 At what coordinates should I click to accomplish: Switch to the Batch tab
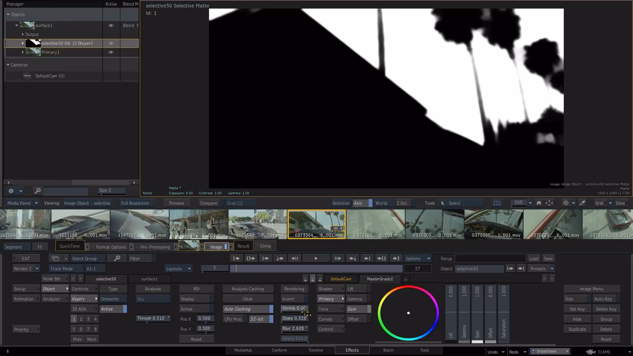[388, 350]
